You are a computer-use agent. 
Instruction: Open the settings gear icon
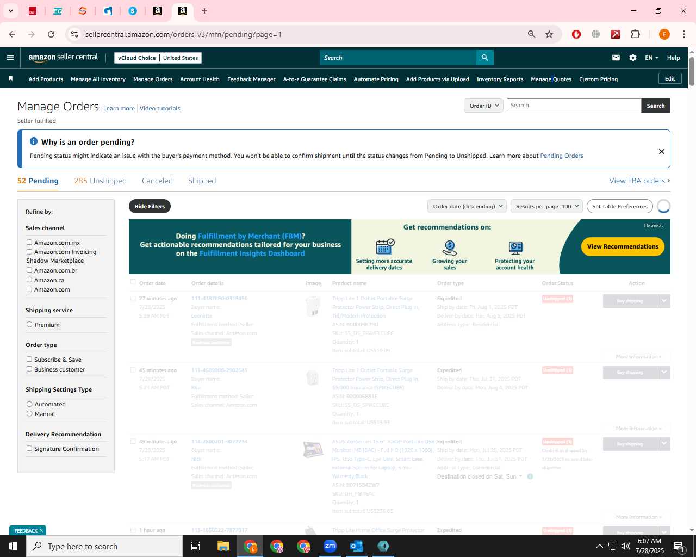633,58
